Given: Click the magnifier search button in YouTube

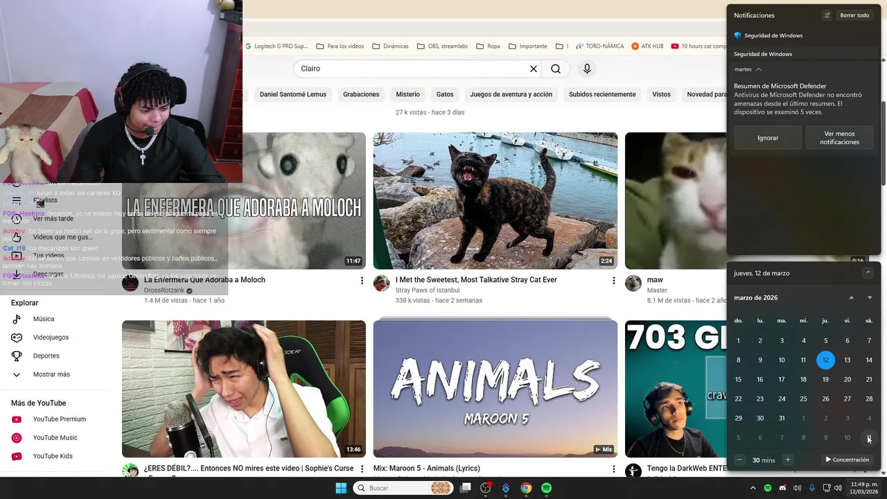Looking at the screenshot, I should (556, 69).
